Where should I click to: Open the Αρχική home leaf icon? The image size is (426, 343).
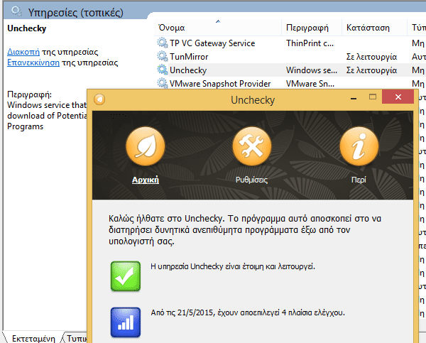pos(146,146)
